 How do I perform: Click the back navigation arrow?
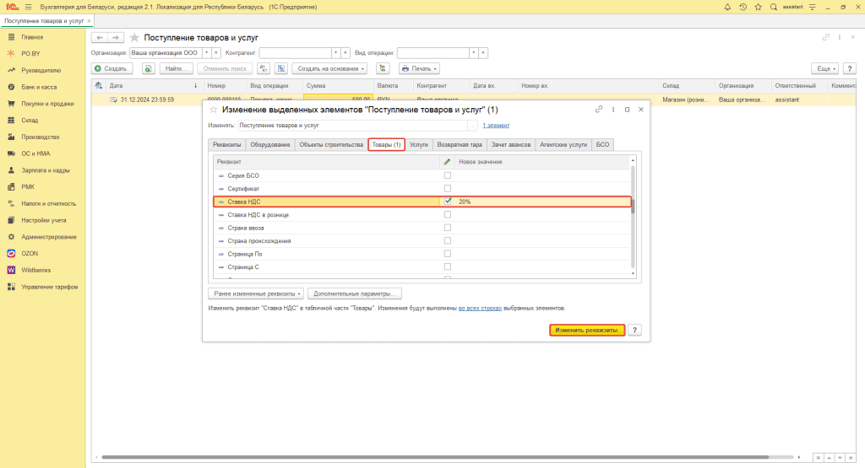point(99,38)
